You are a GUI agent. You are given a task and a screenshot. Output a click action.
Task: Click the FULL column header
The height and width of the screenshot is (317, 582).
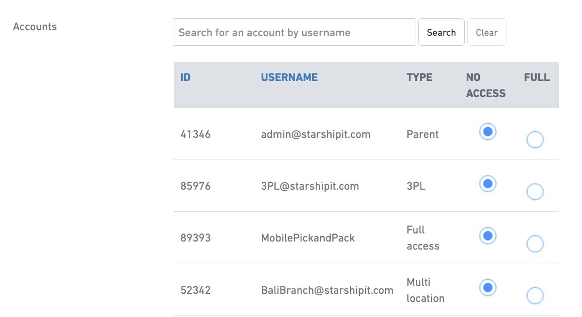pyautogui.click(x=537, y=77)
